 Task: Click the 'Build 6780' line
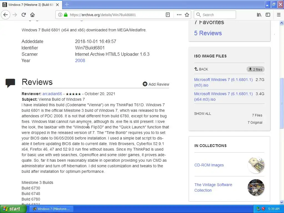point(31,199)
